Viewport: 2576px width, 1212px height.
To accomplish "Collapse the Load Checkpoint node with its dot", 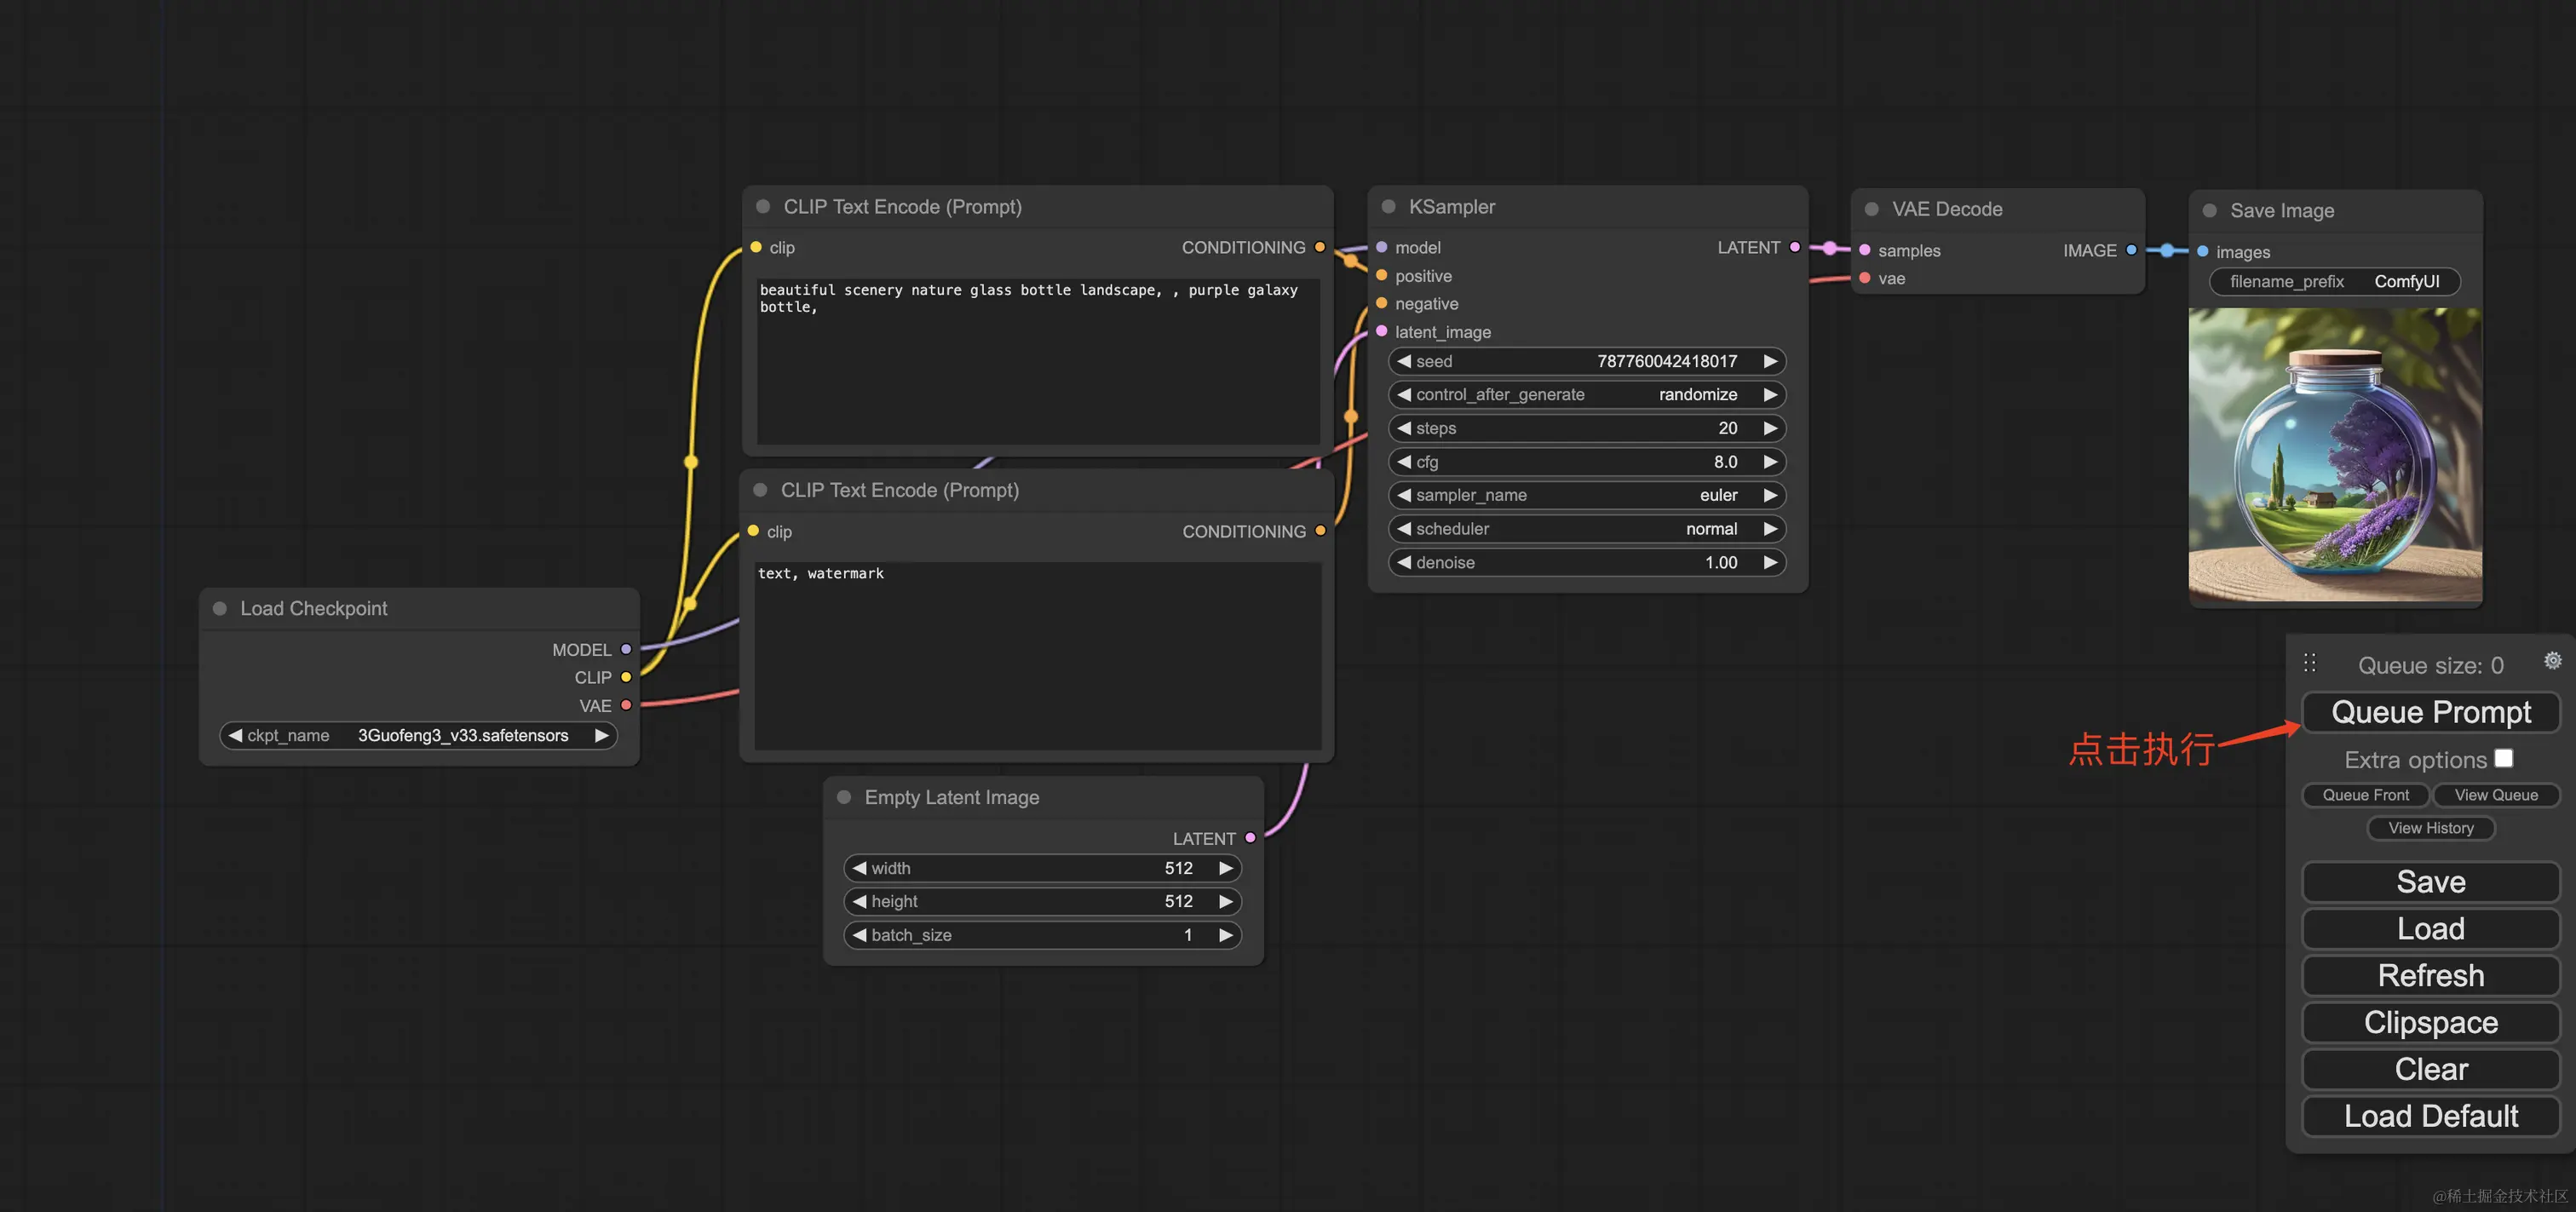I will click(x=219, y=608).
